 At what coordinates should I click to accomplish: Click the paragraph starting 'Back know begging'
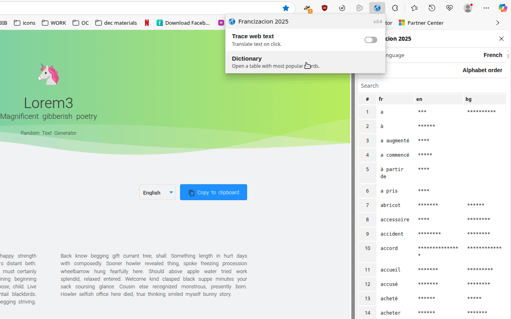tap(154, 275)
